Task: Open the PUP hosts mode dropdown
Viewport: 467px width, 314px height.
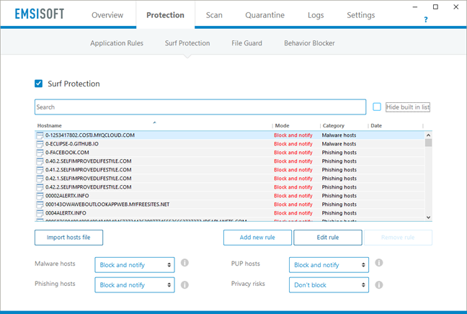Action: [329, 265]
